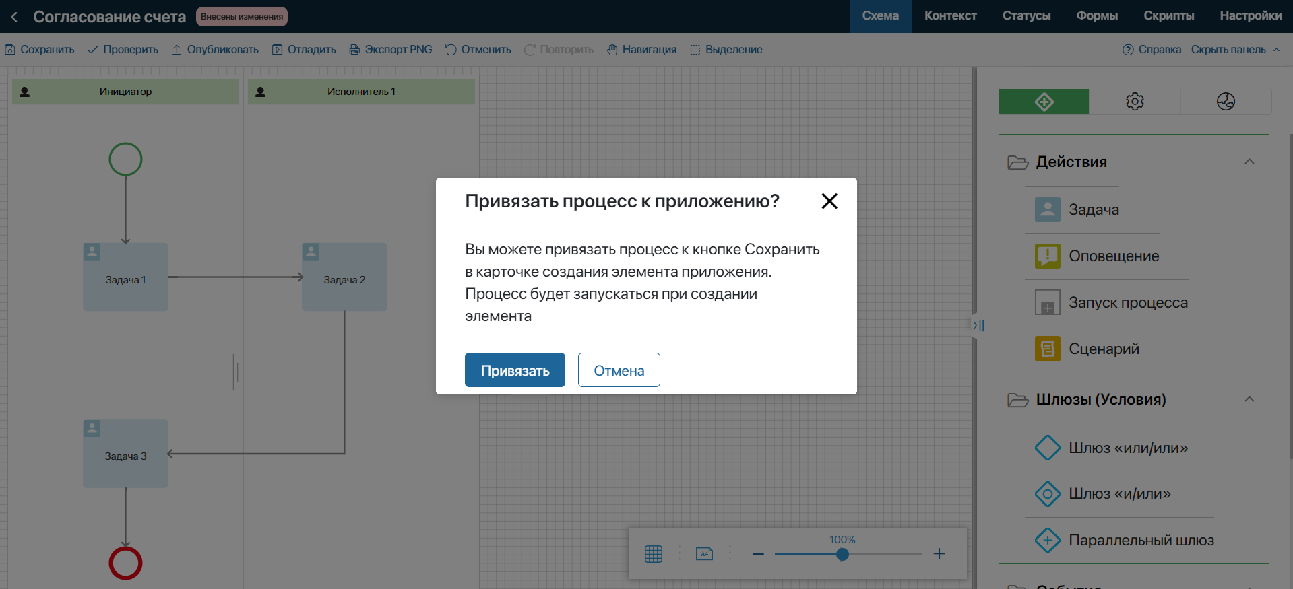Click Опубликовать in the toolbar
Image resolution: width=1293 pixels, height=589 pixels.
click(x=215, y=50)
